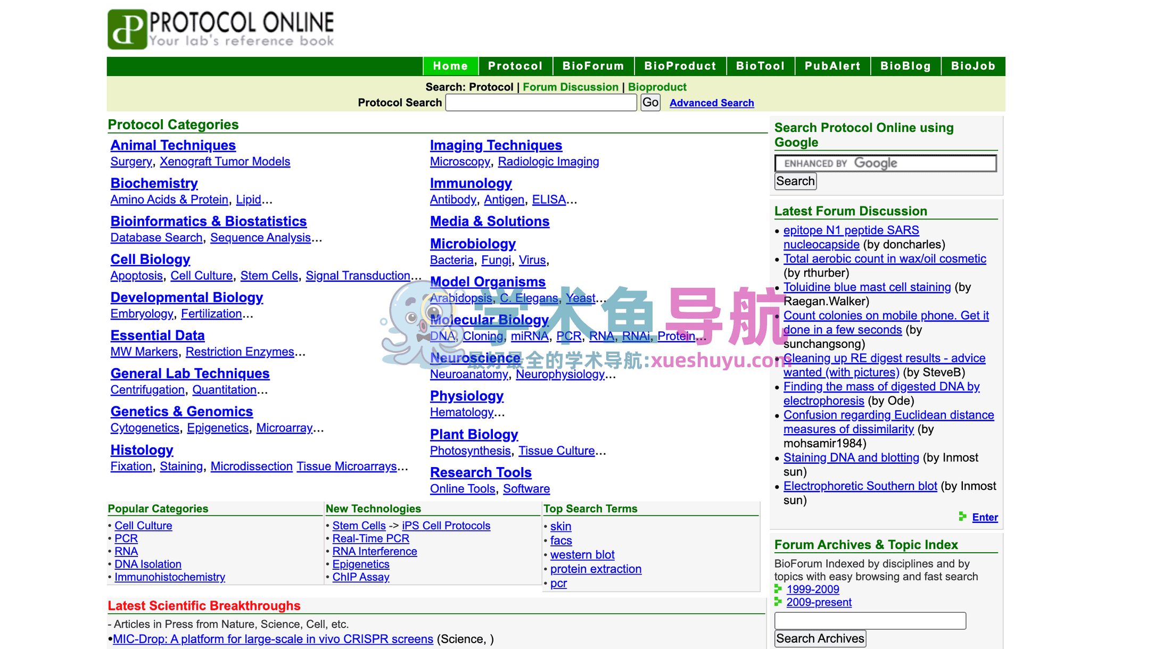Open Xenograft Tumor Models subcategory
The height and width of the screenshot is (649, 1171).
pos(225,162)
